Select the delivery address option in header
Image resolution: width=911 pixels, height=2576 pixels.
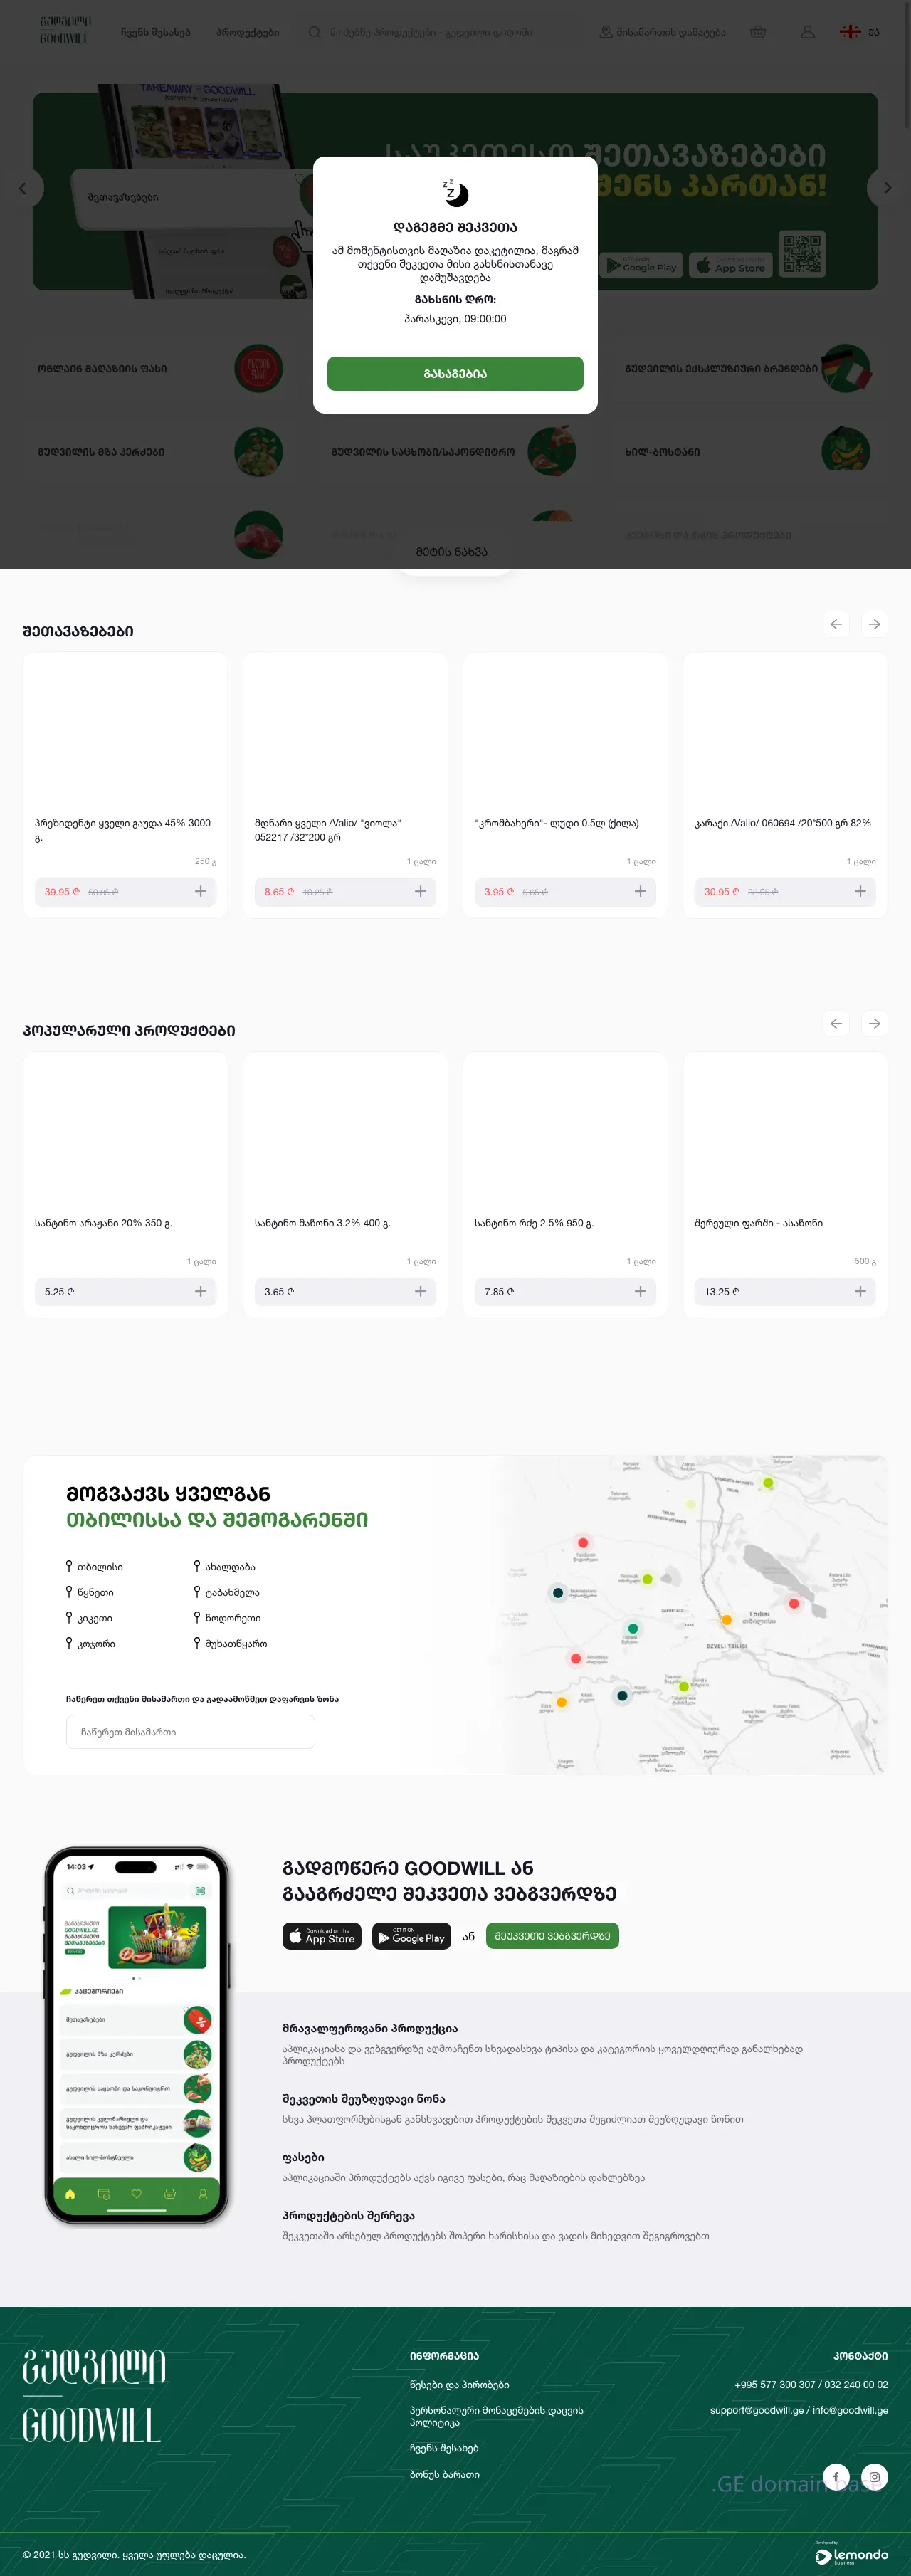pos(662,33)
